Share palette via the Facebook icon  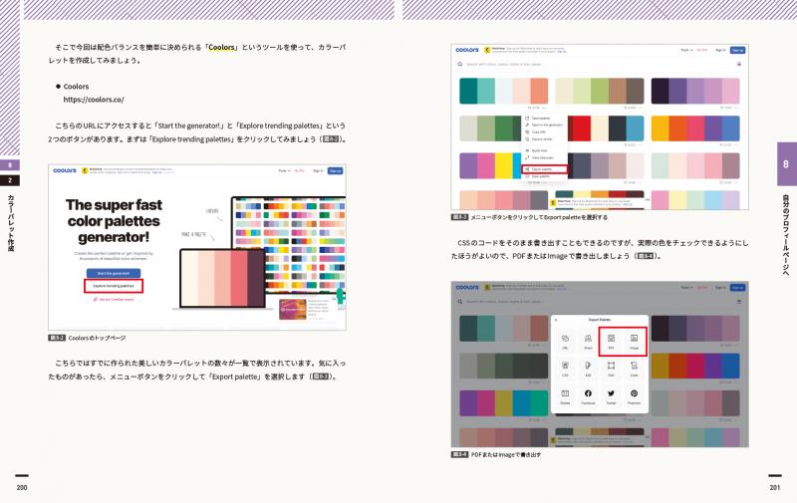tap(588, 393)
